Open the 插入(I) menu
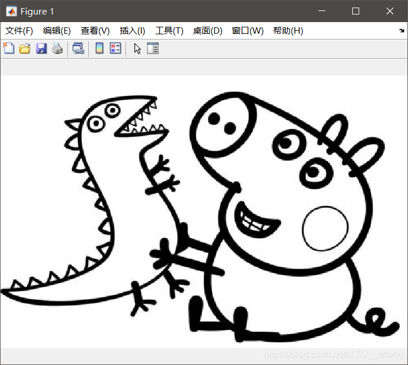Screen dimensions: 408x365 [132, 31]
